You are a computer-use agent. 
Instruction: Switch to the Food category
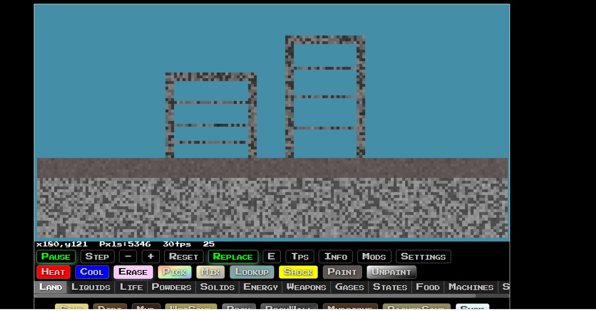[428, 287]
